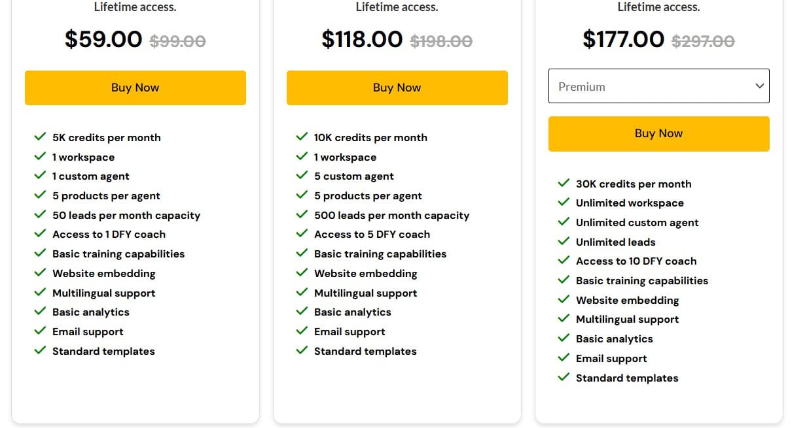Screen dimensions: 807x428
Task: Select the $59.00 price text
Action: [103, 39]
